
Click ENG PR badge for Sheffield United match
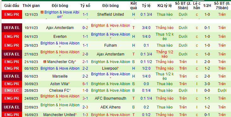click(x=12, y=15)
